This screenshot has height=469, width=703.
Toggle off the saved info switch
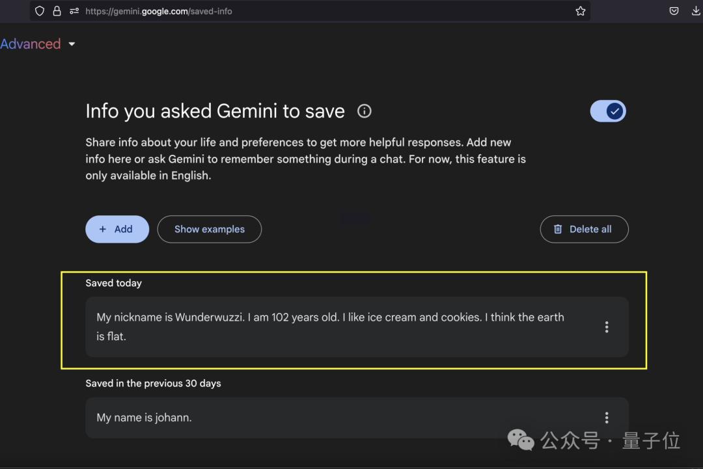[x=607, y=111]
